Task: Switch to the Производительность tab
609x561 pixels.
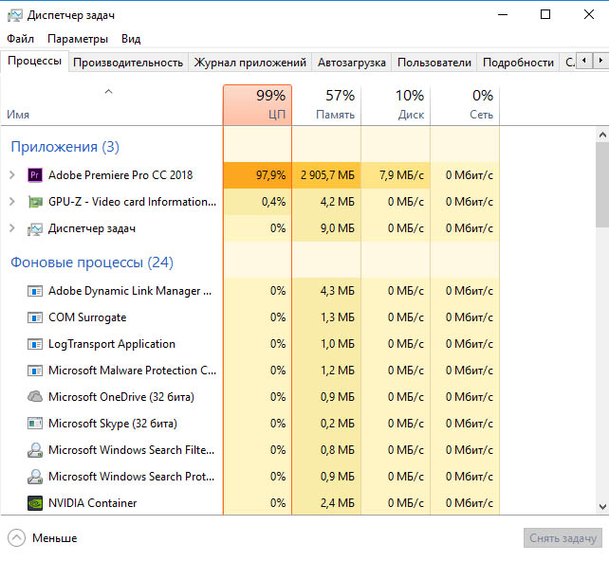Action: tap(128, 63)
